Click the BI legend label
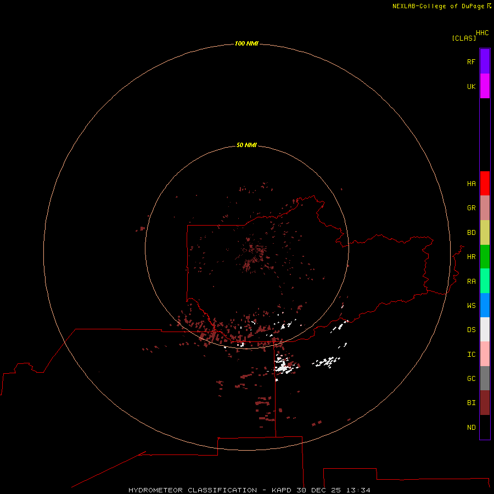This screenshot has height=494, width=494. pyautogui.click(x=471, y=403)
